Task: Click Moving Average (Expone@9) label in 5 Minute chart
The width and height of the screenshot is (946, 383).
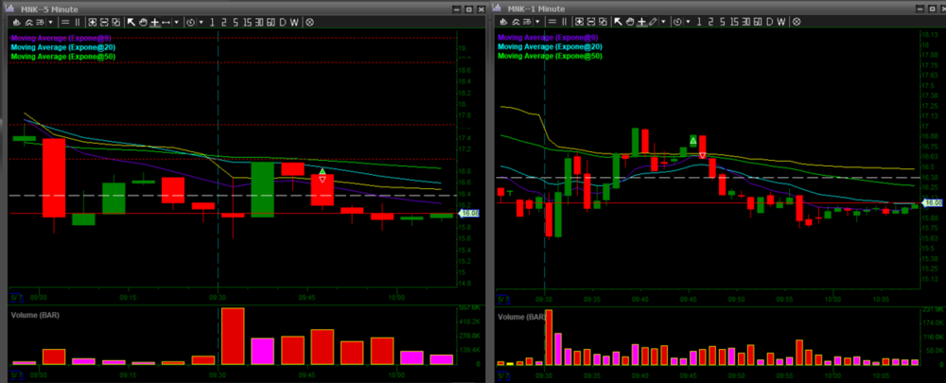Action: tap(57, 37)
